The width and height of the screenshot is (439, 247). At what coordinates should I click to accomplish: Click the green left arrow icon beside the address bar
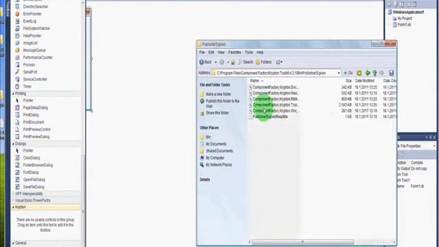[368, 73]
